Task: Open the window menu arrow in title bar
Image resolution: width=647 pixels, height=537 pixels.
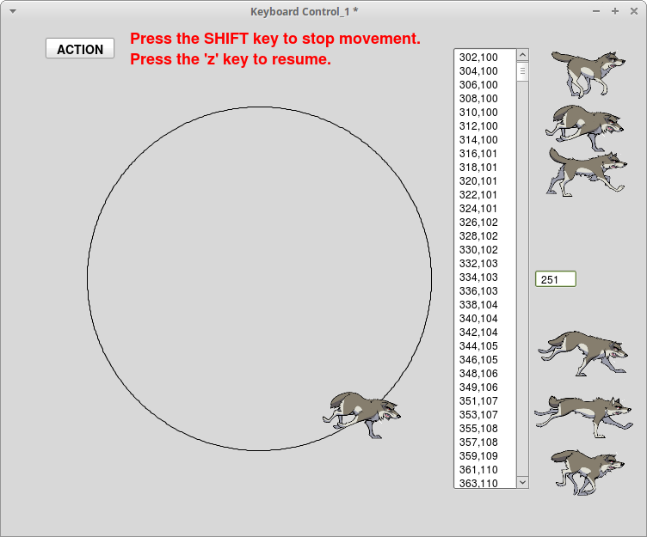Action: (12, 11)
